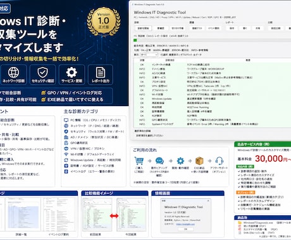Click the ネットワーク診断 globe icon
291x240 pixels.
[x=13, y=72]
